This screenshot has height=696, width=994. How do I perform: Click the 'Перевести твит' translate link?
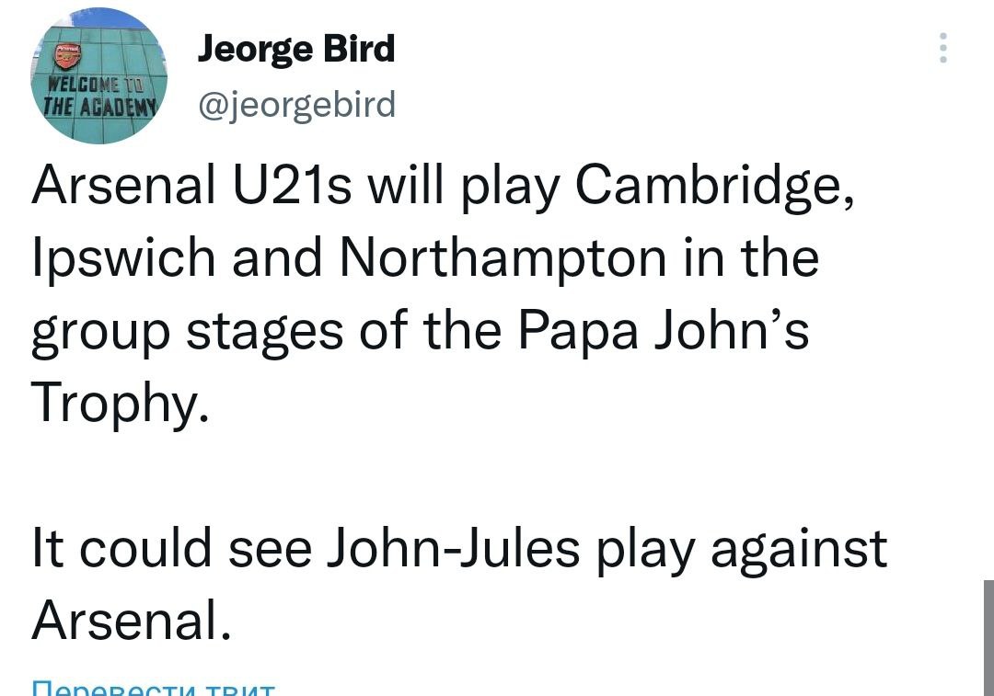153,688
